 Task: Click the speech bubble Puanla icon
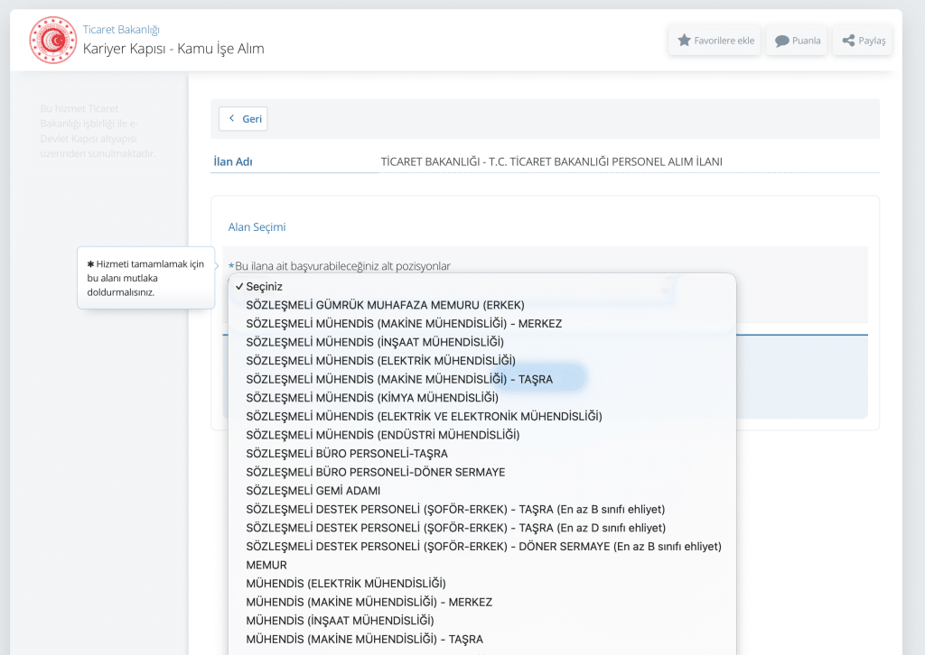pyautogui.click(x=781, y=41)
